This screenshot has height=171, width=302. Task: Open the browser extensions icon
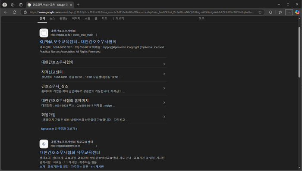(271, 12)
